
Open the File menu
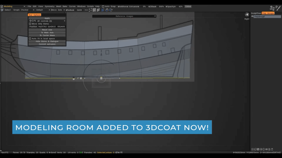29,7
